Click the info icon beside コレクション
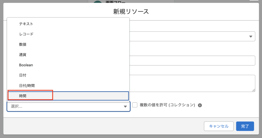 point(200,105)
